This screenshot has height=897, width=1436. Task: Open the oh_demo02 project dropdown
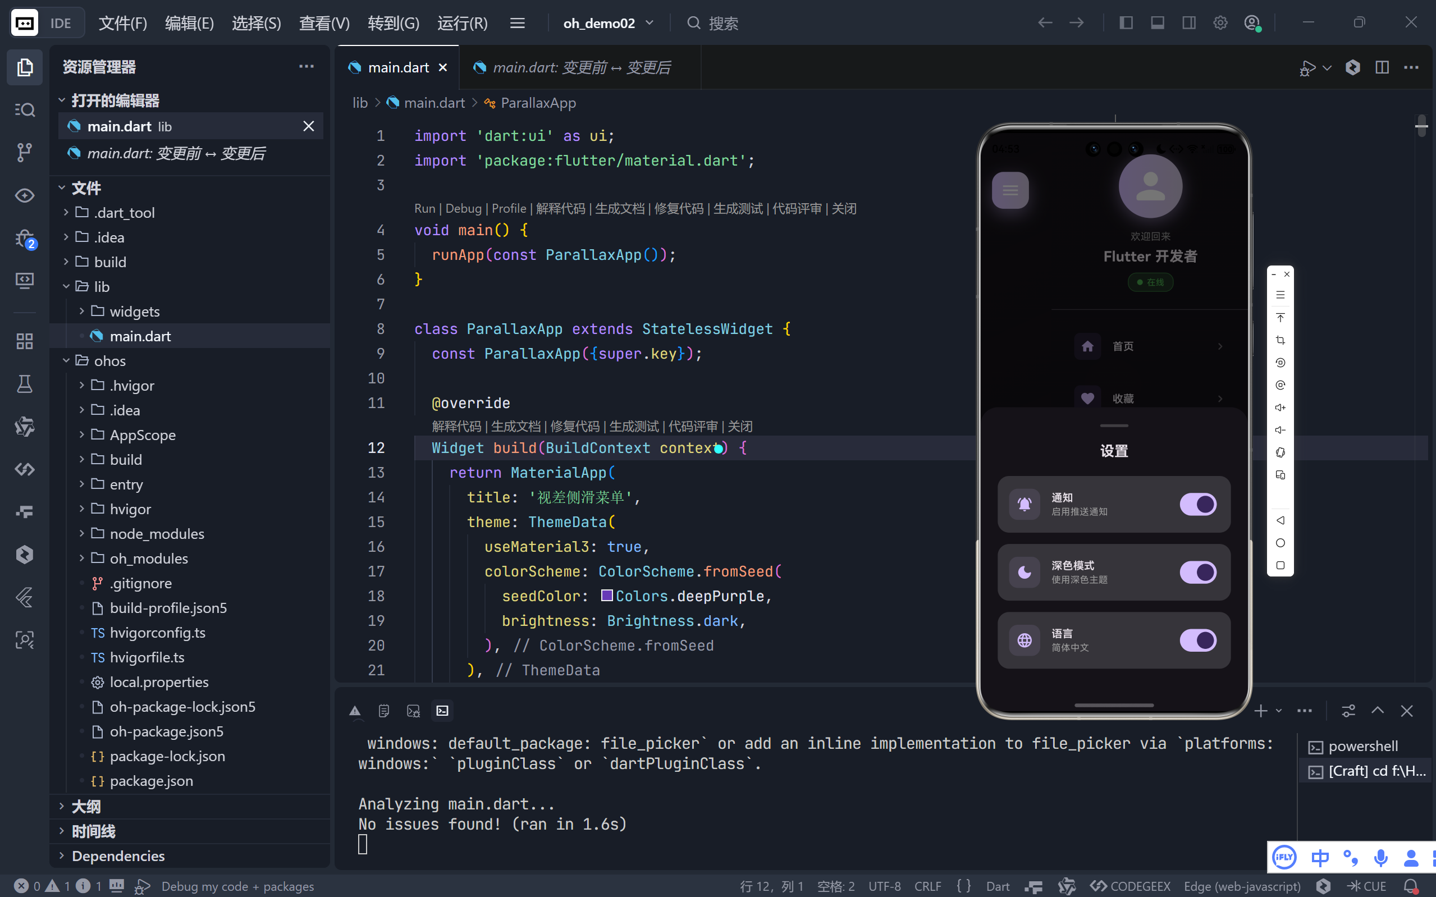point(608,23)
